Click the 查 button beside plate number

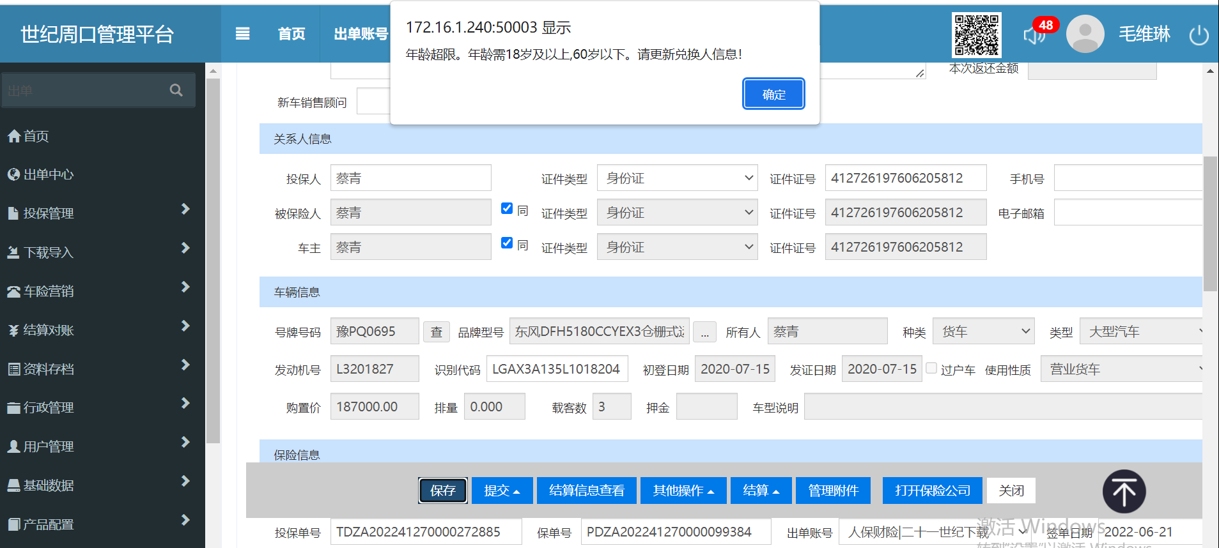click(437, 332)
